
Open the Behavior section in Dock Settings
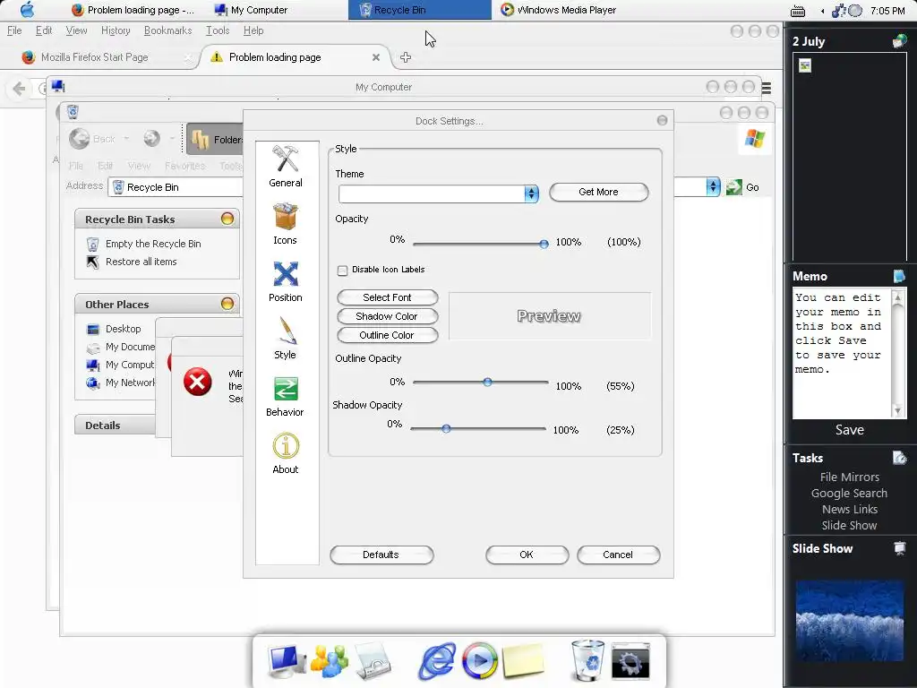(286, 396)
